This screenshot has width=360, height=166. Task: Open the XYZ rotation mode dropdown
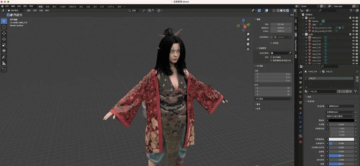(273, 98)
